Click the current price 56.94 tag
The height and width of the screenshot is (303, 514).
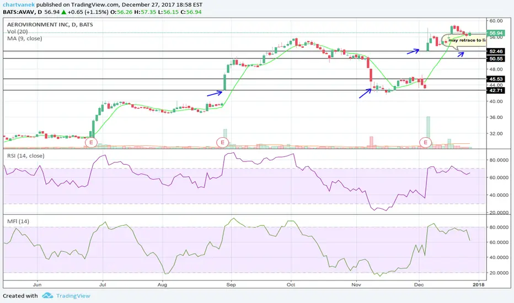(x=496, y=33)
